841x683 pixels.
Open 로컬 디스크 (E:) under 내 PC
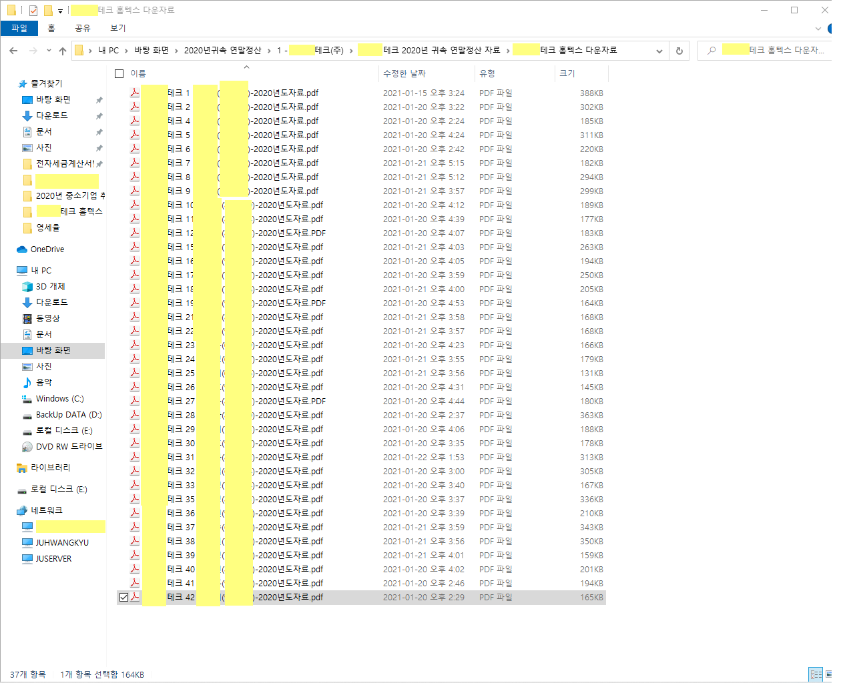(64, 431)
